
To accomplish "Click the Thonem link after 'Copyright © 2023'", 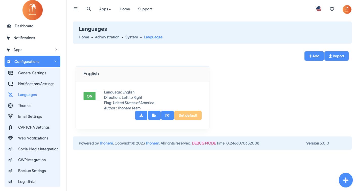I will pyautogui.click(x=152, y=143).
